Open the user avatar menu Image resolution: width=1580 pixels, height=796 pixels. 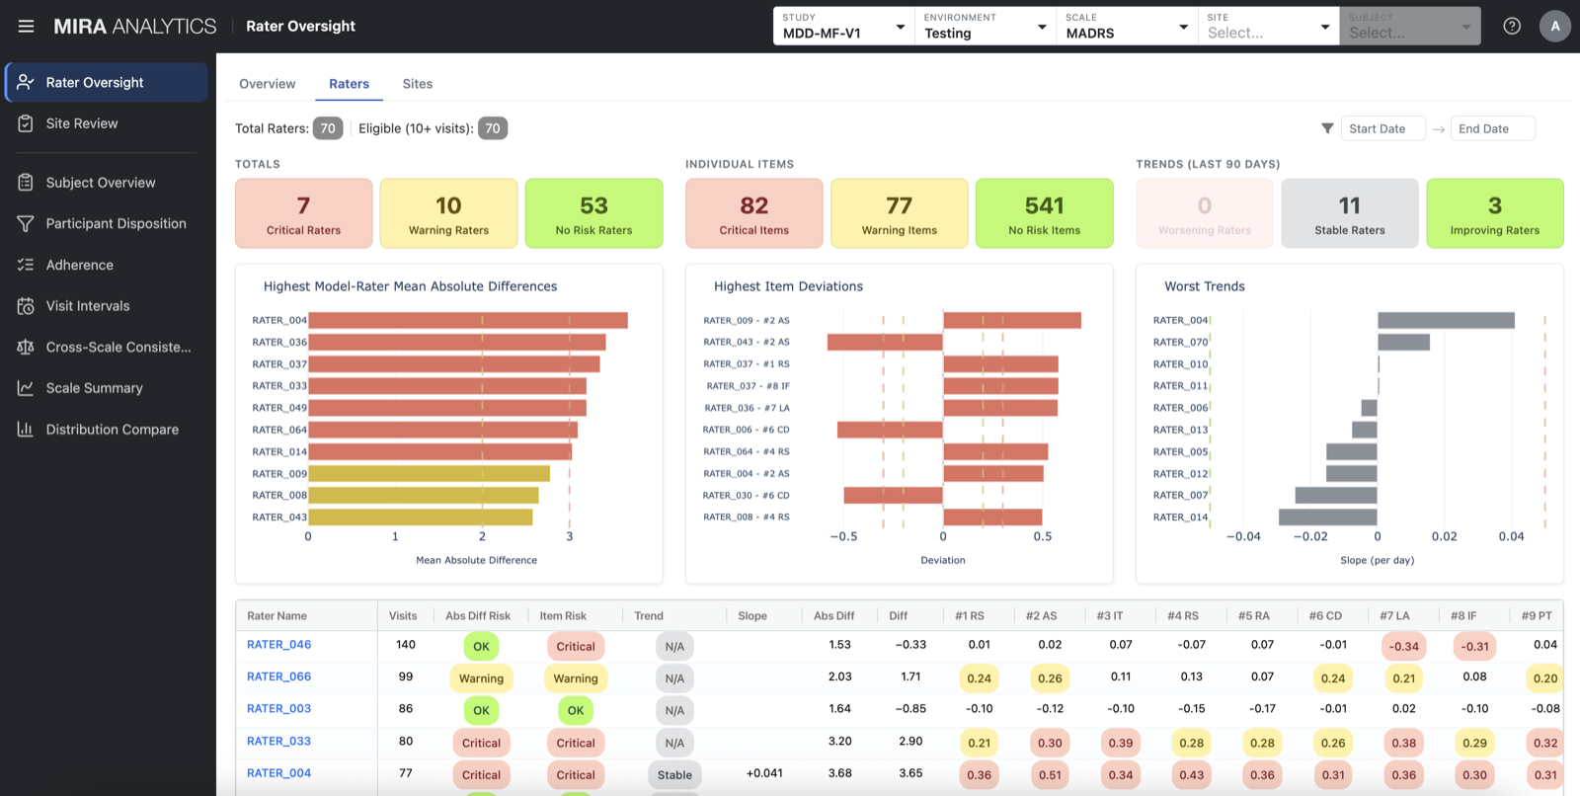[x=1555, y=27]
